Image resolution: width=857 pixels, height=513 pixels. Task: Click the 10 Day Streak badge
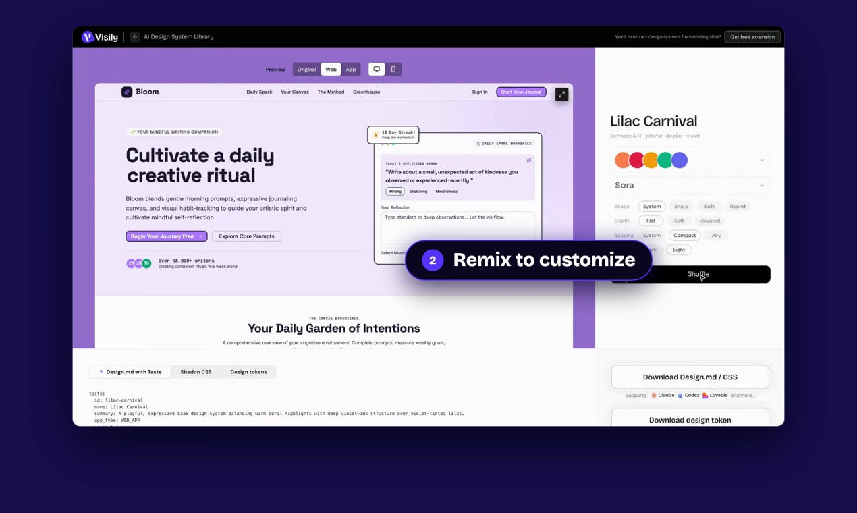coord(393,135)
